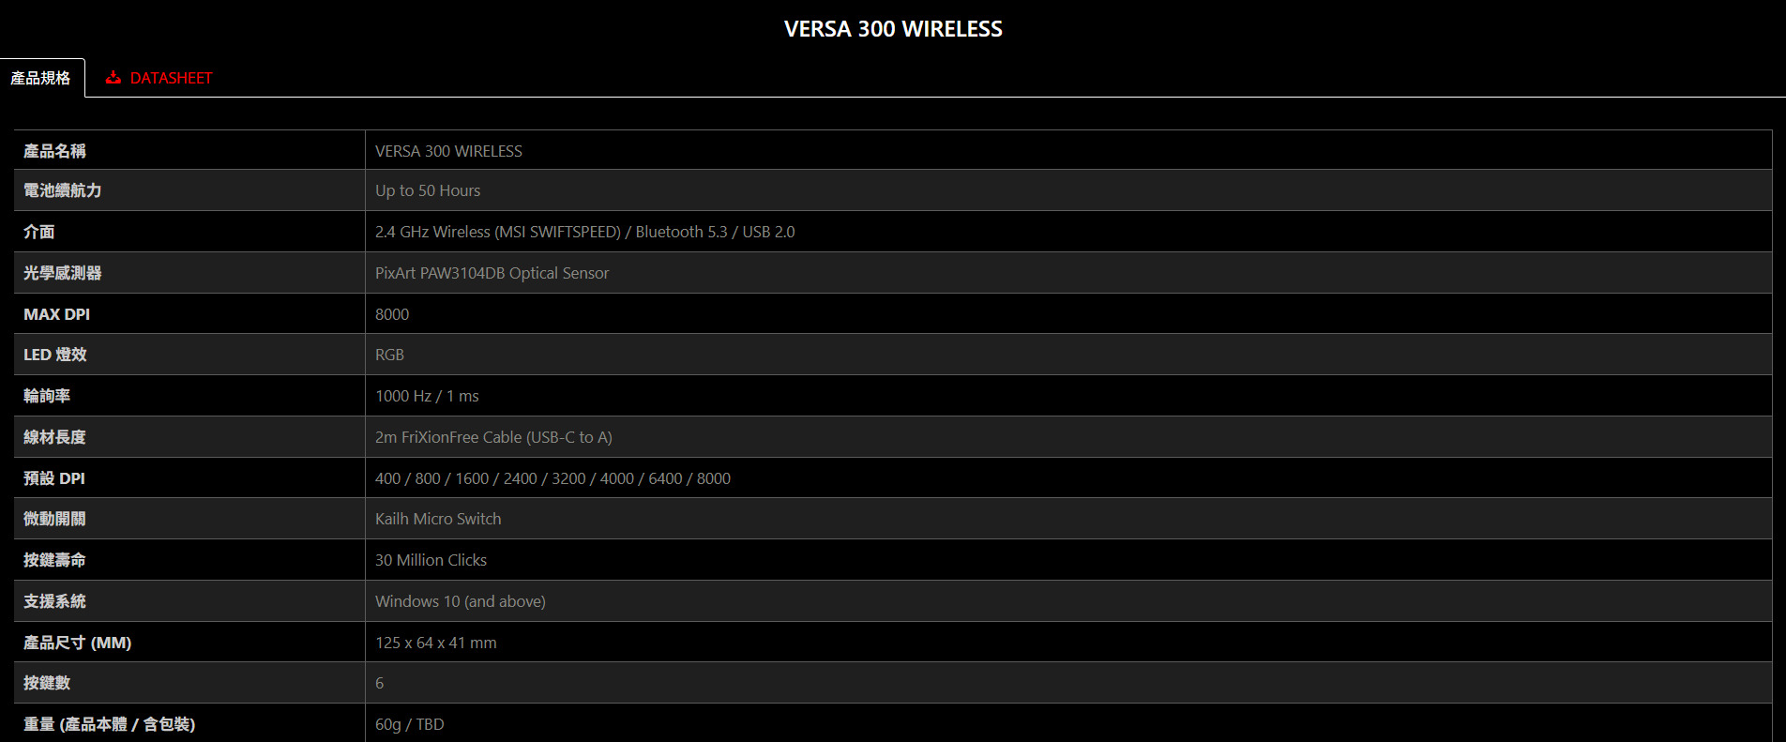
Task: Click the PixArt PAW3104DB Optical Sensor value
Action: [492, 273]
